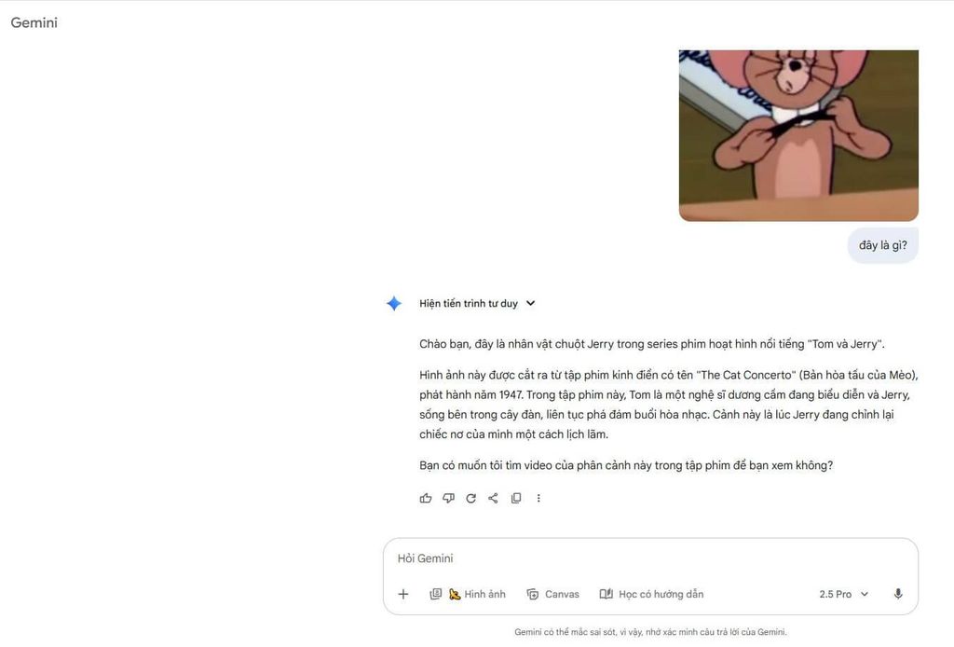This screenshot has height=647, width=954.
Task: Open the 2.5 Pro model dropdown
Action: pyautogui.click(x=843, y=594)
